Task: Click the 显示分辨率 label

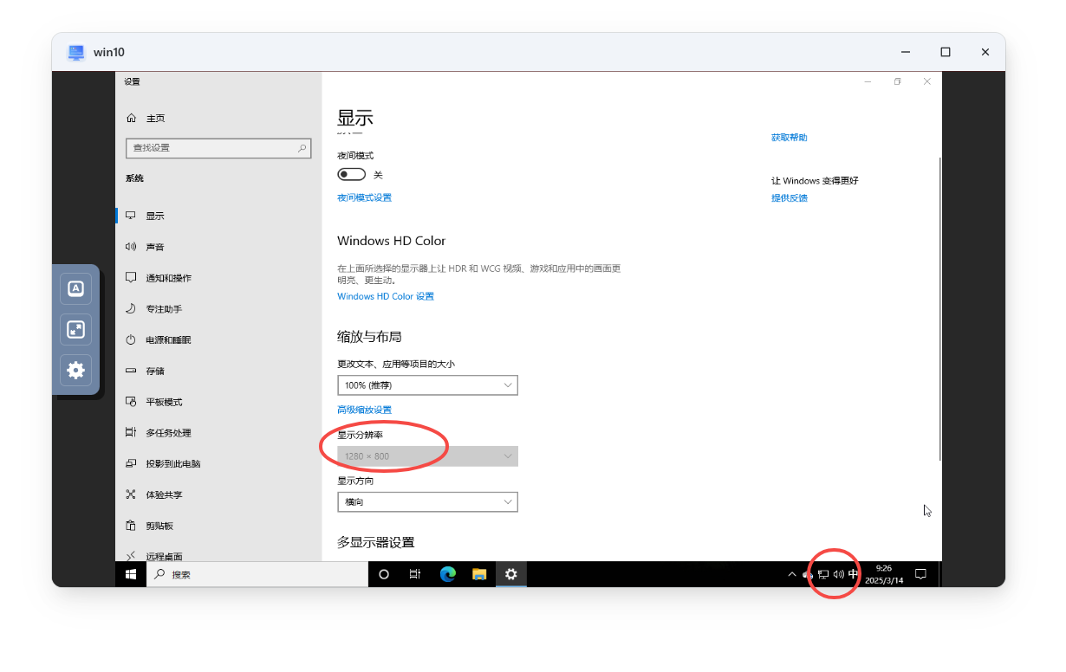Action: click(x=360, y=435)
